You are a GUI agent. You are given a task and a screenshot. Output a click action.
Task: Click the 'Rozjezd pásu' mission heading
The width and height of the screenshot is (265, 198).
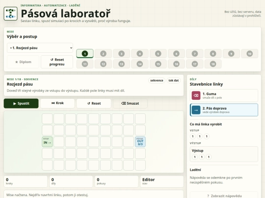[20, 84]
